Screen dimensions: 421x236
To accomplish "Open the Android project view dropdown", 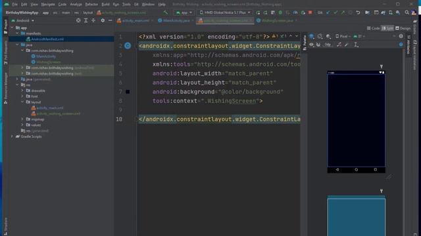I will coord(22,20).
